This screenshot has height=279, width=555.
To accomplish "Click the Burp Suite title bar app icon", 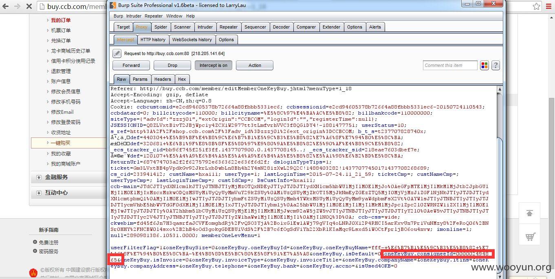I will coord(113,5).
